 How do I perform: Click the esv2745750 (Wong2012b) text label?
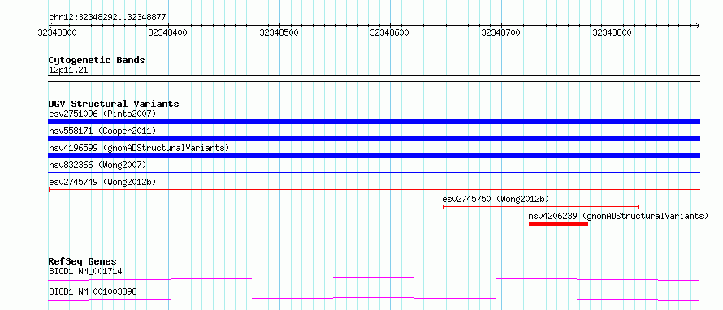[496, 199]
